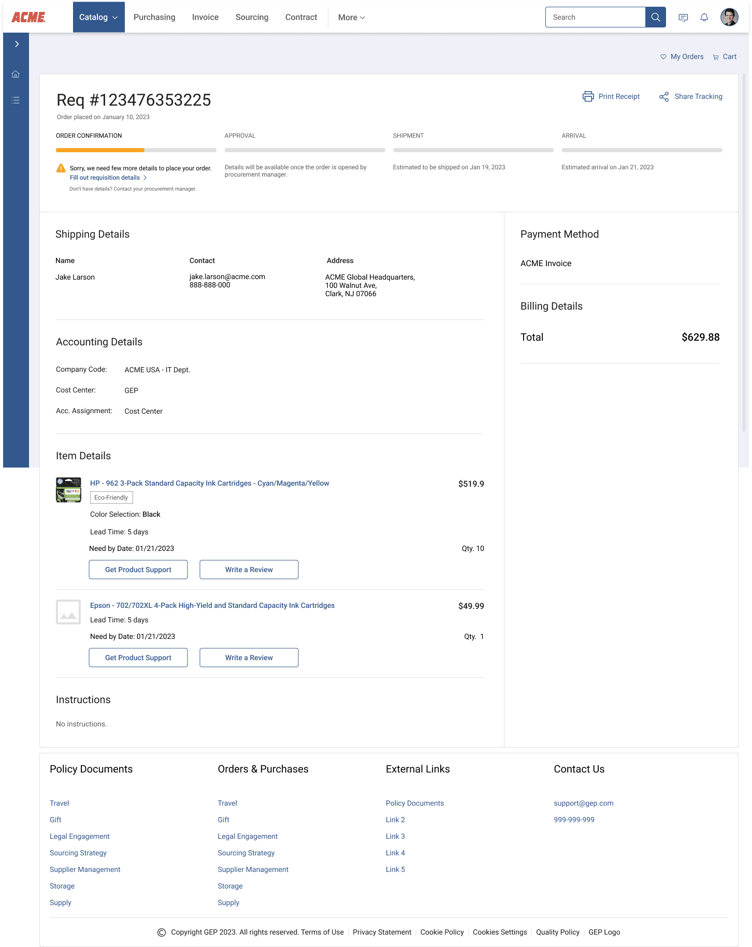Click Fill out requisition details link
This screenshot has width=752, height=947.
click(x=108, y=178)
